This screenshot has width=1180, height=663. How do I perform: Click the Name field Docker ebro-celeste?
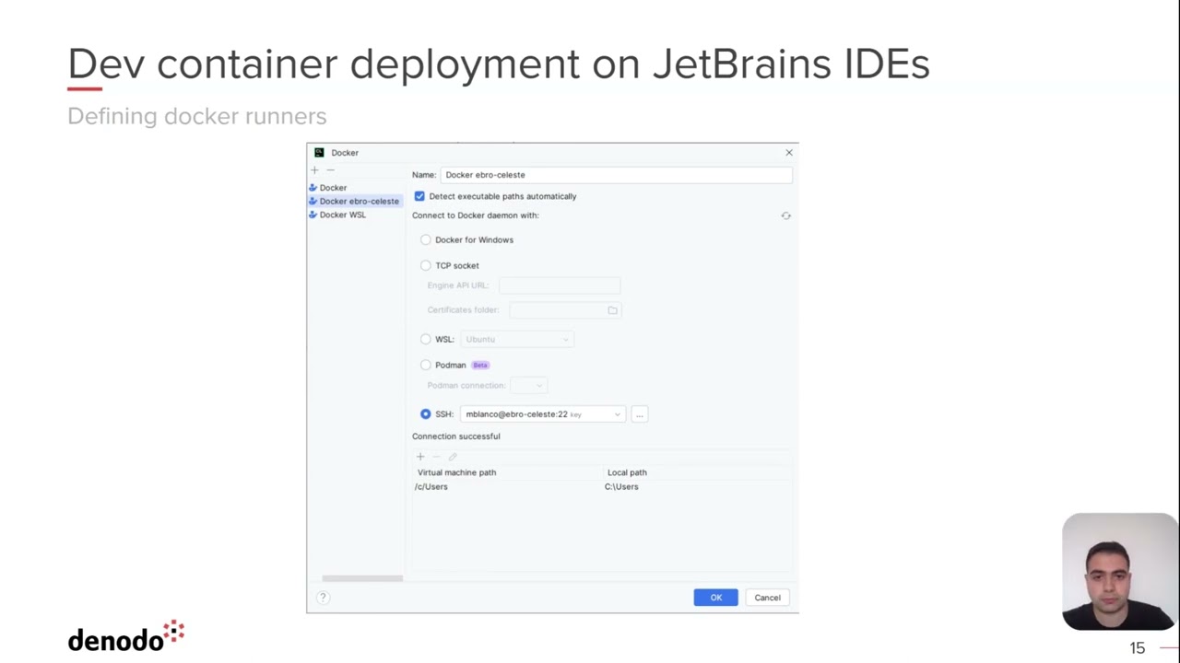click(x=616, y=175)
